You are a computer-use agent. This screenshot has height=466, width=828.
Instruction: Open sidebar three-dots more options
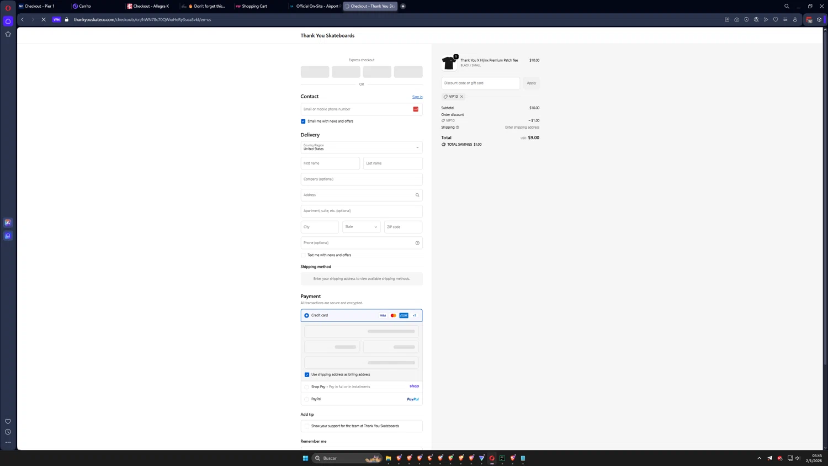click(8, 442)
